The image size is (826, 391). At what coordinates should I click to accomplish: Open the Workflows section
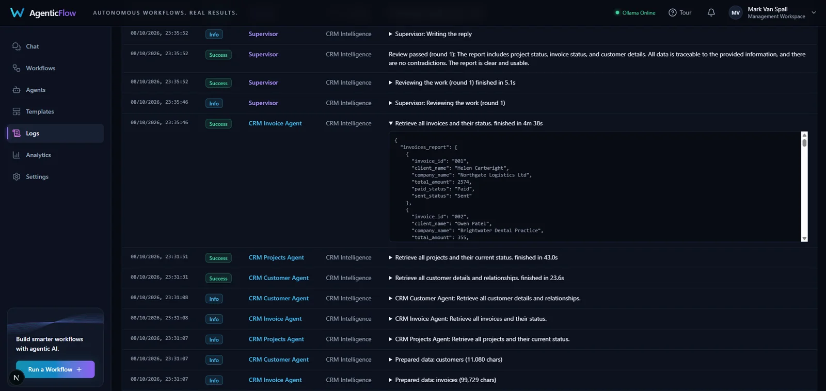click(x=55, y=68)
